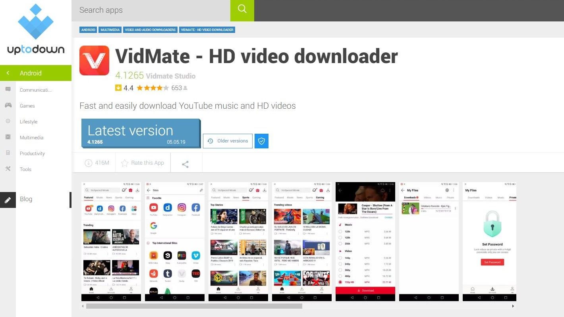The image size is (564, 317).
Task: Click the Communication chat icon in sidebar
Action: pyautogui.click(x=8, y=90)
